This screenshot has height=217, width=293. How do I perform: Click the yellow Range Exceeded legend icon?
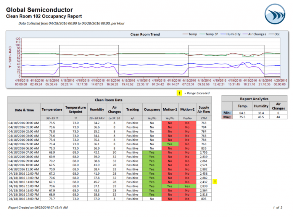[179, 93]
